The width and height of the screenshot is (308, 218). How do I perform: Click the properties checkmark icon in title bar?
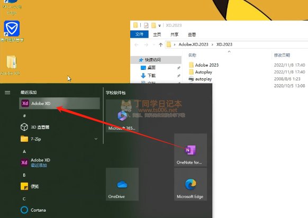(146, 25)
